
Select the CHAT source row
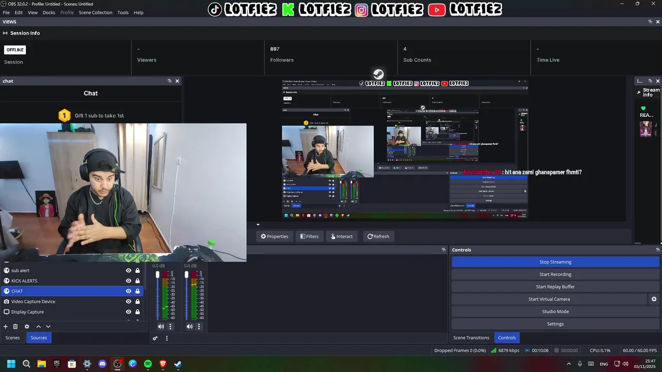pos(71,291)
